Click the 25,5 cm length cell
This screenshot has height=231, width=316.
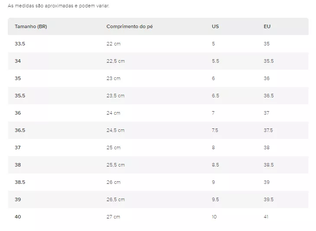[116, 165]
